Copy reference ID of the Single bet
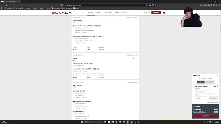Image resolution: width=221 pixels, height=124 pixels. (x=127, y=55)
